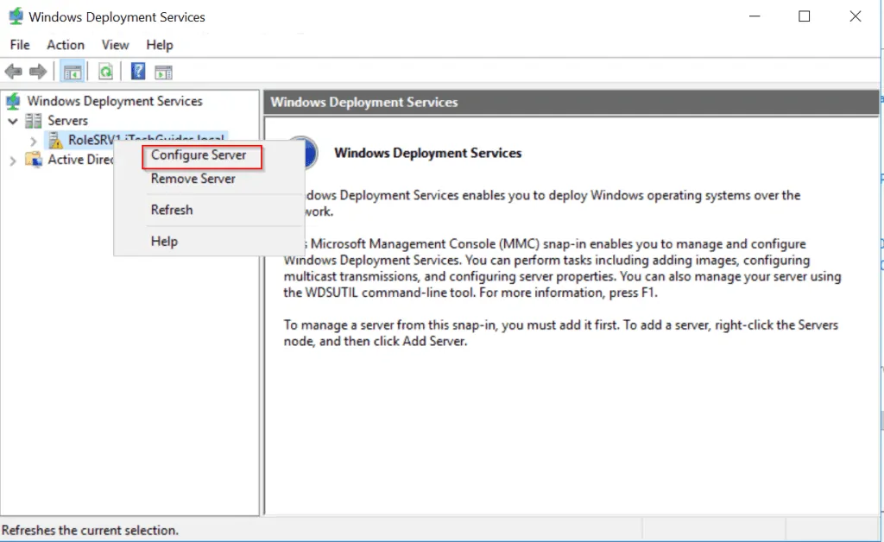Viewport: 884px width, 542px height.
Task: Choose Configure Server from context menu
Action: (x=199, y=155)
